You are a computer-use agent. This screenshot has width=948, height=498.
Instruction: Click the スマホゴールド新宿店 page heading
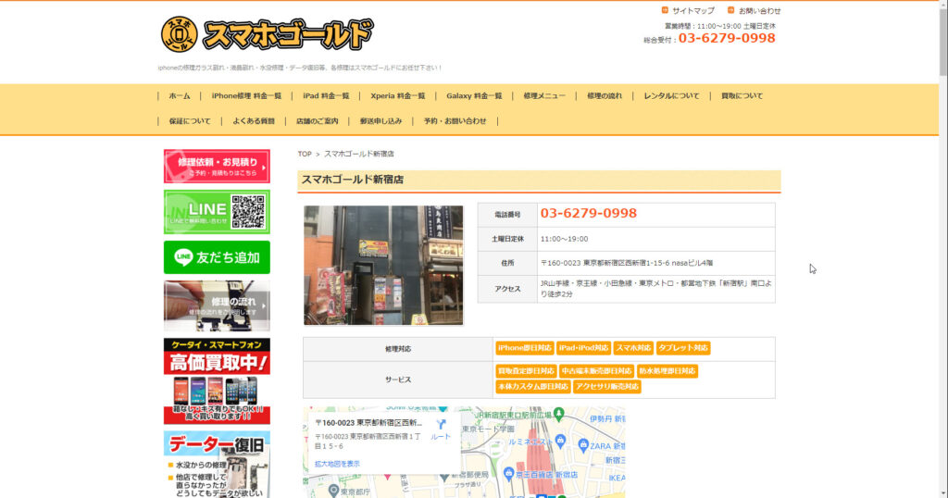[x=353, y=180]
